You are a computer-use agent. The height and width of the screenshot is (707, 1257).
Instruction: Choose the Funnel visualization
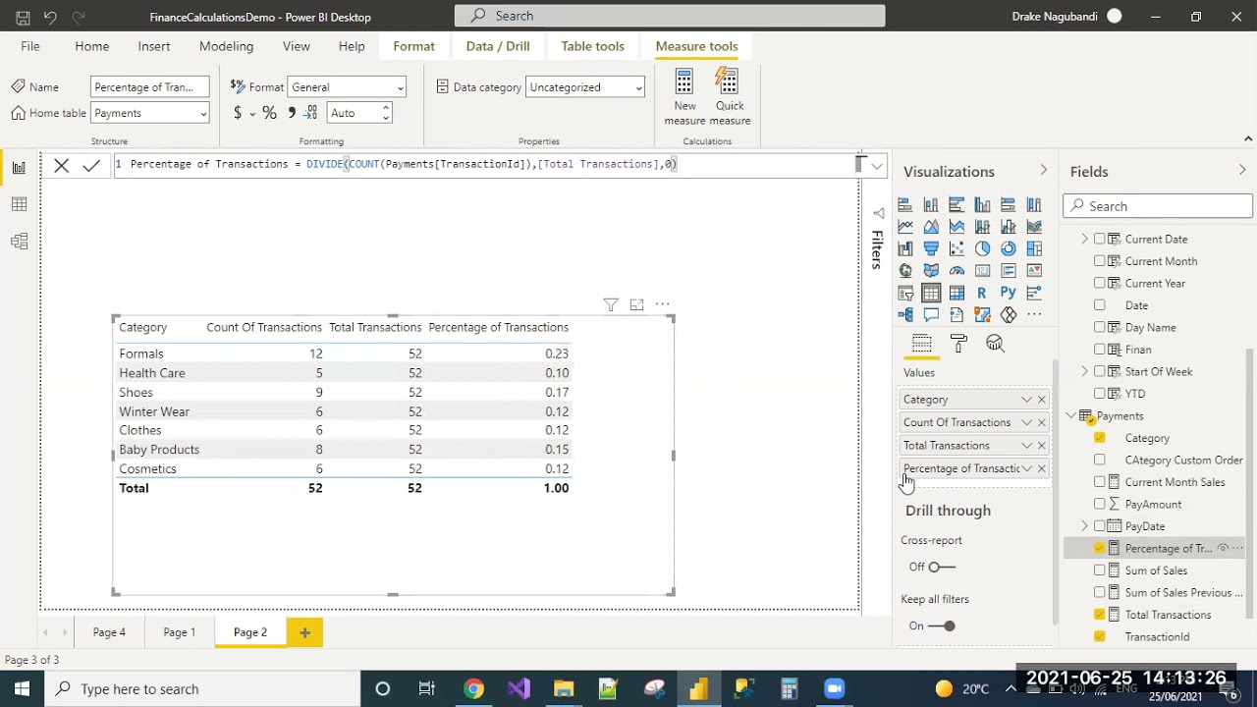(931, 248)
